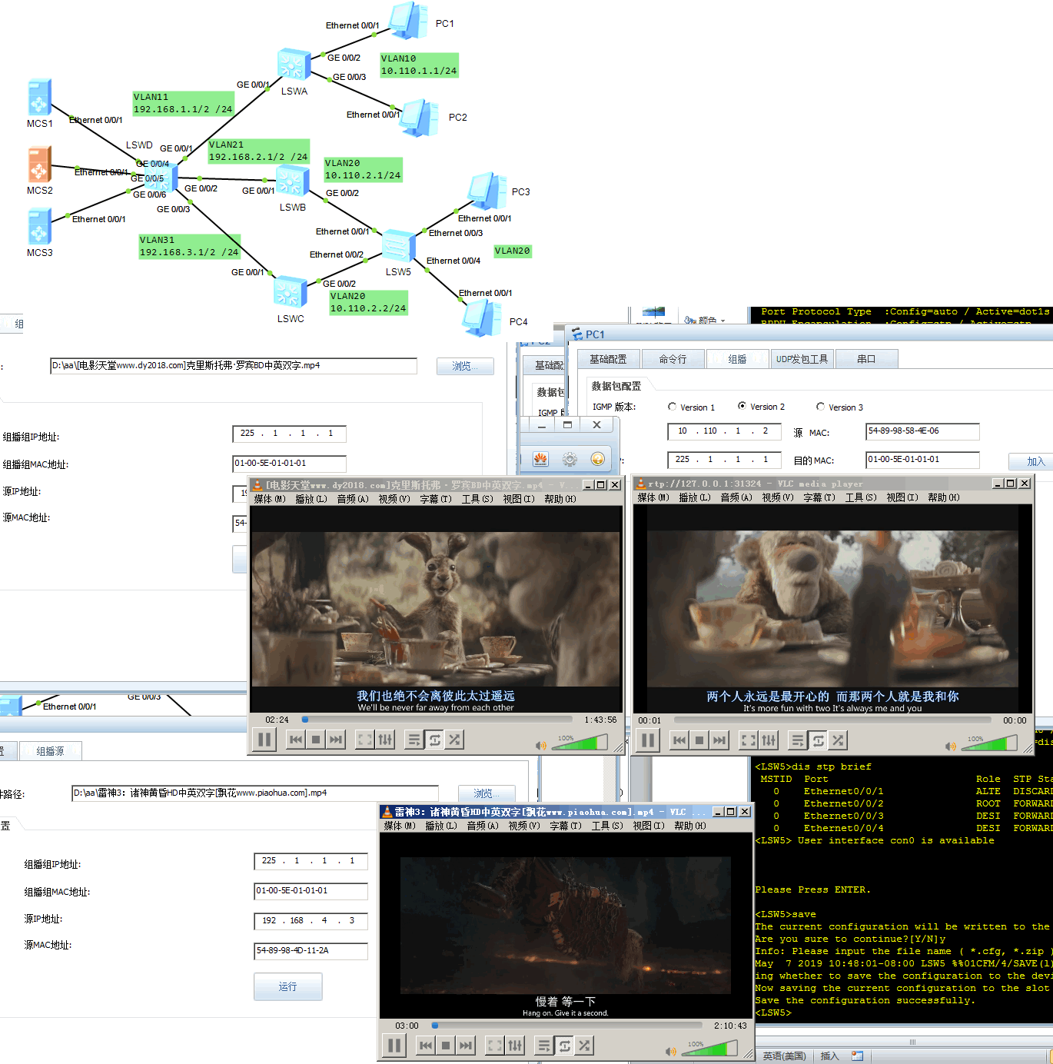Toggle shuffle in the 克里斯托弗·罗宾 VLC window
The height and width of the screenshot is (1064, 1053).
(x=454, y=740)
